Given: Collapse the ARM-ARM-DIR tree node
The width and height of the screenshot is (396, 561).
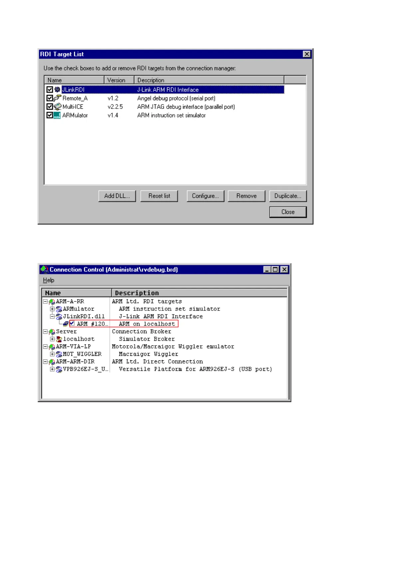Looking at the screenshot, I should point(45,361).
